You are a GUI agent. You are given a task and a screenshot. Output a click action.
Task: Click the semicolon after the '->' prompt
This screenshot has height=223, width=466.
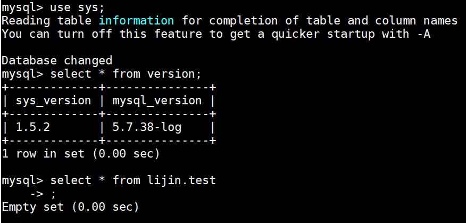click(x=53, y=195)
